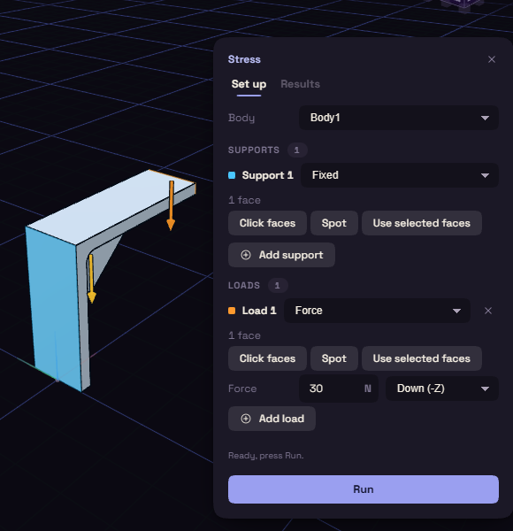The image size is (513, 531).
Task: Run the stress analysis
Action: (364, 489)
